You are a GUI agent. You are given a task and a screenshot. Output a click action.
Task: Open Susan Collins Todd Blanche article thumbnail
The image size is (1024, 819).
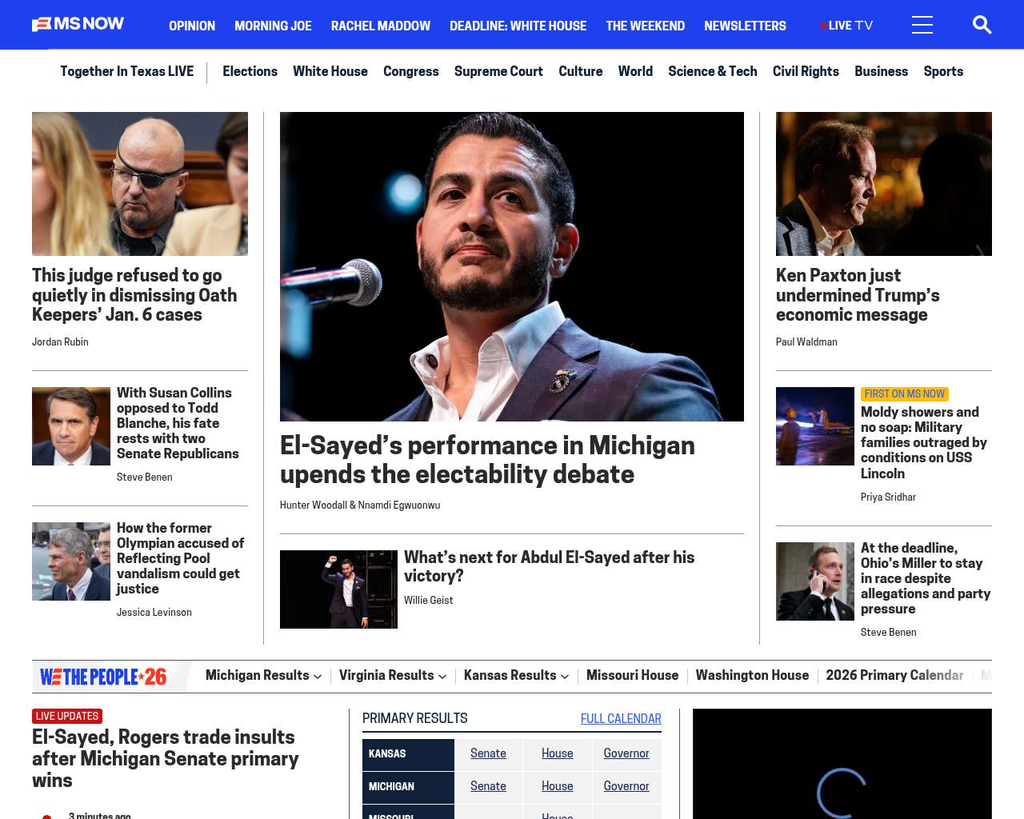click(71, 426)
